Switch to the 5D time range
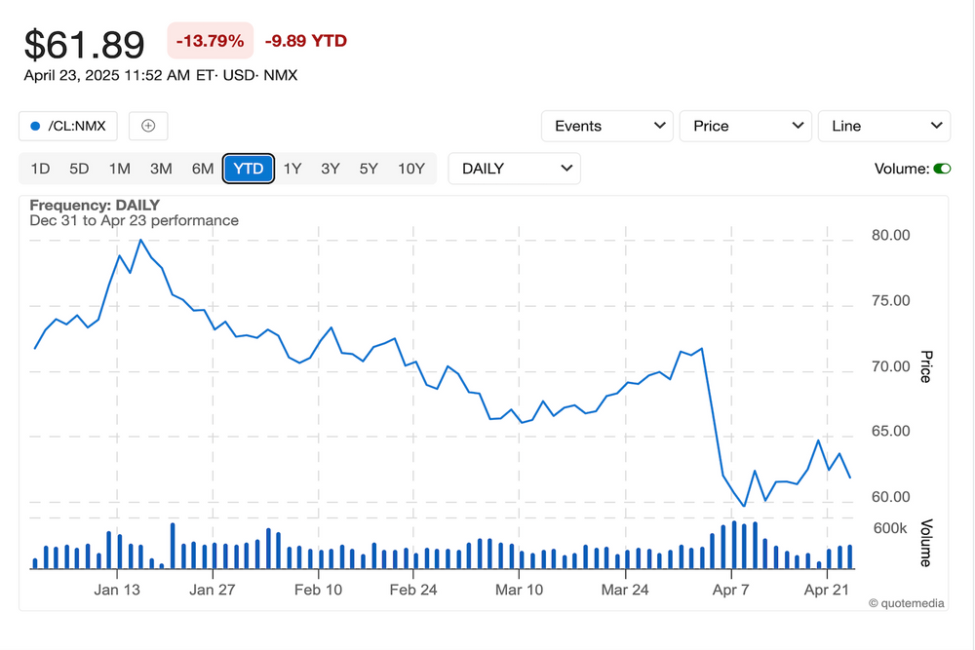The width and height of the screenshot is (975, 650). tap(79, 169)
